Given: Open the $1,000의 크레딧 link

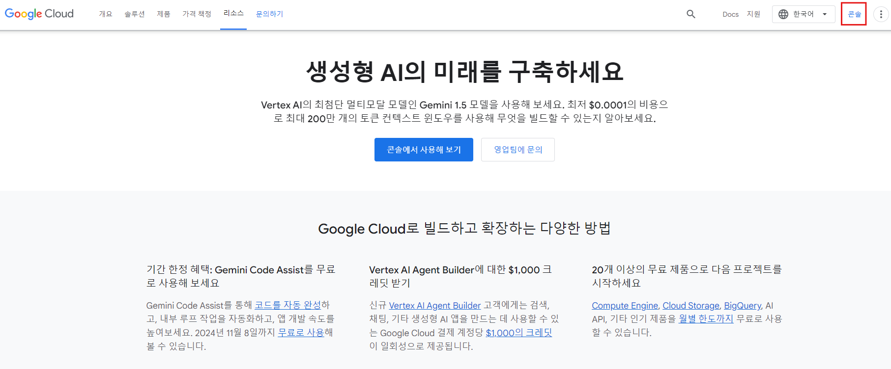Looking at the screenshot, I should [x=519, y=333].
